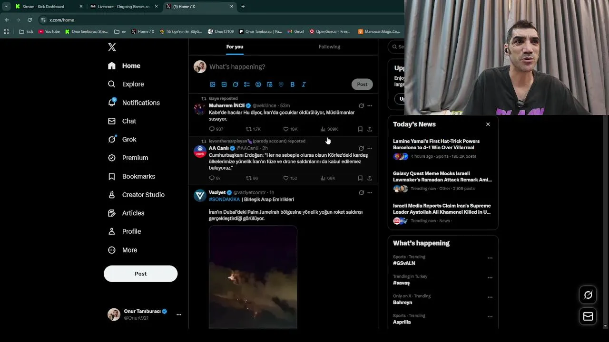The image size is (609, 342).
Task: Switch to the Livescore browser tab
Action: click(x=124, y=7)
